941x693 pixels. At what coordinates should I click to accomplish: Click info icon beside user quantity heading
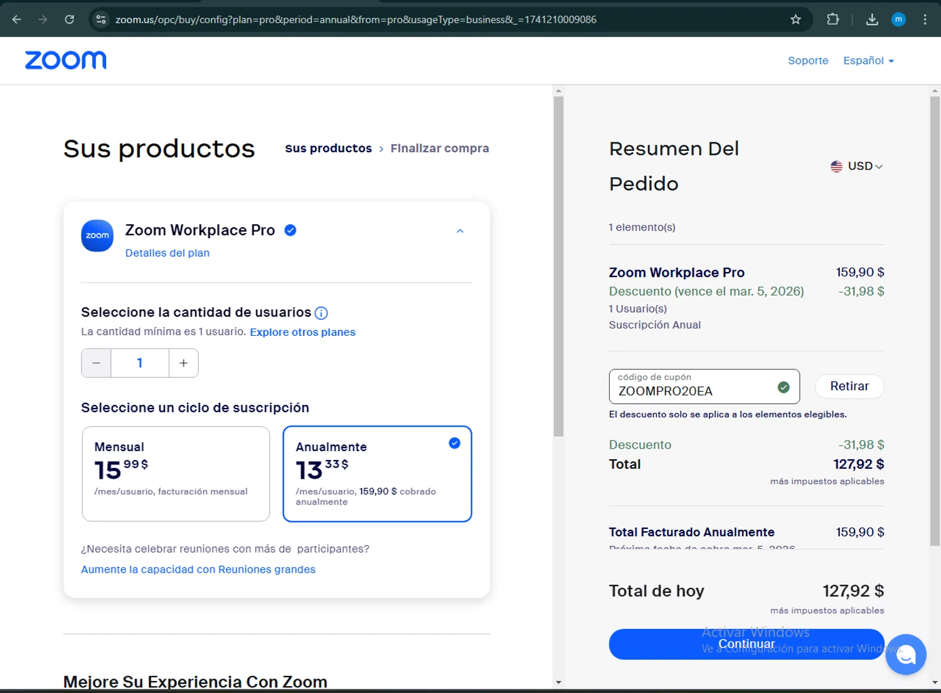(x=321, y=313)
